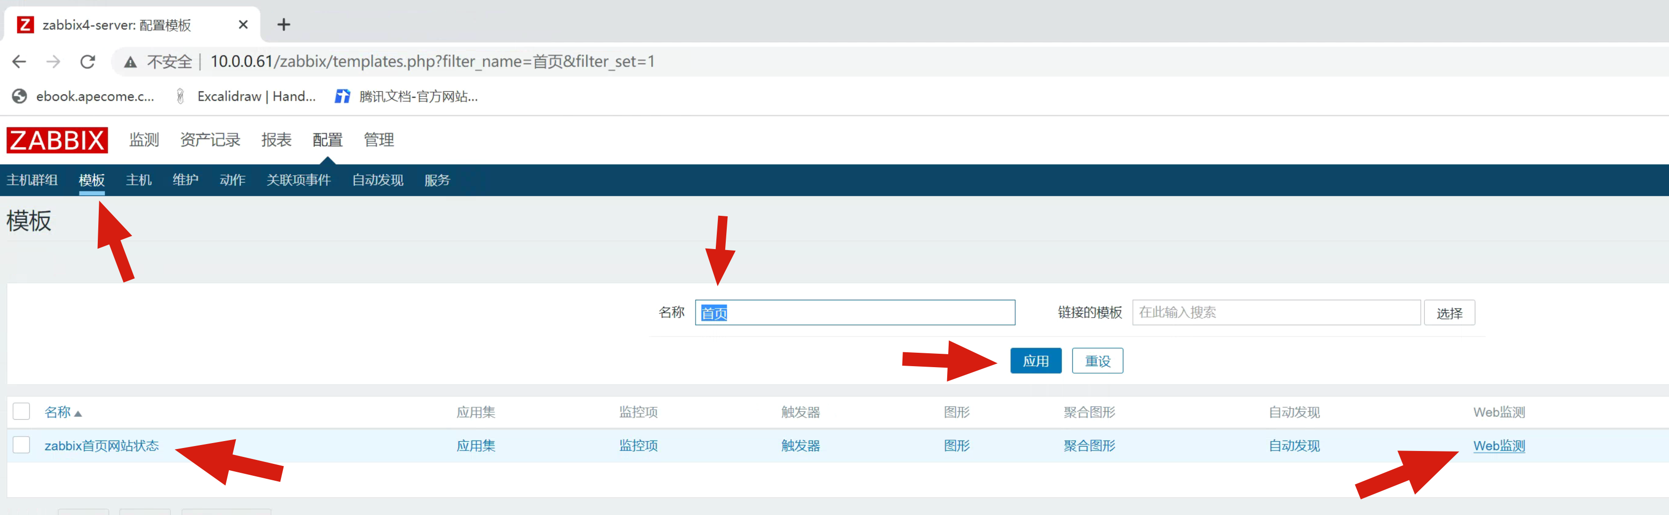This screenshot has height=515, width=1669.
Task: Click the not-secure warning icon
Action: click(130, 62)
